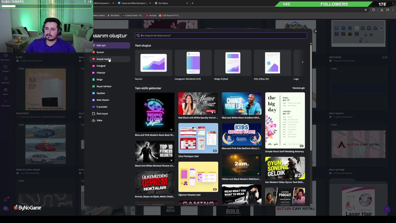Click the Videolar category icon
Viewport: 396px width, 223px height.
[x=93, y=73]
